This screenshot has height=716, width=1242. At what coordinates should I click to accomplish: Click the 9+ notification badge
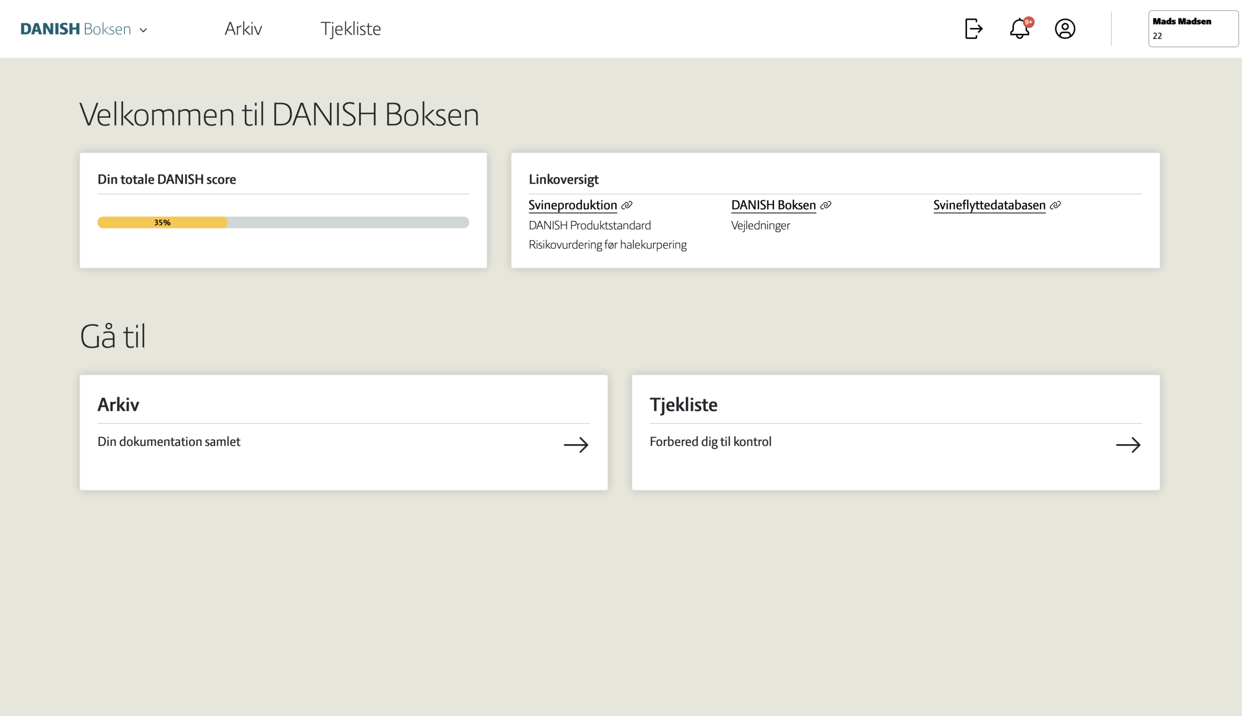click(1029, 22)
